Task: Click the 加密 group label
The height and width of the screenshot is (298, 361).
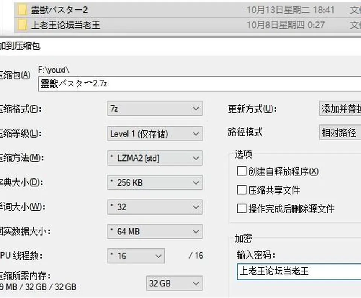Action: click(x=243, y=238)
